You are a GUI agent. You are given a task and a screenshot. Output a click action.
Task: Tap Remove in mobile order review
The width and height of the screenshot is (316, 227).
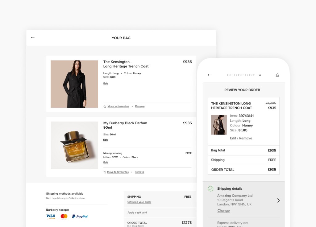tap(246, 138)
